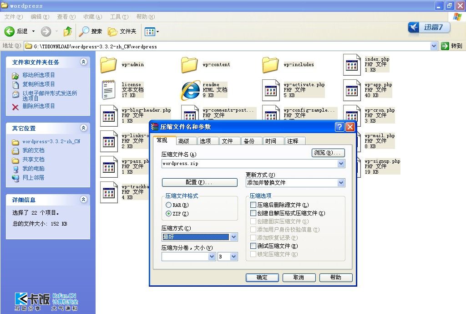Select the wp-includes folder icon
Screen dimensions: 466x314
pos(270,65)
